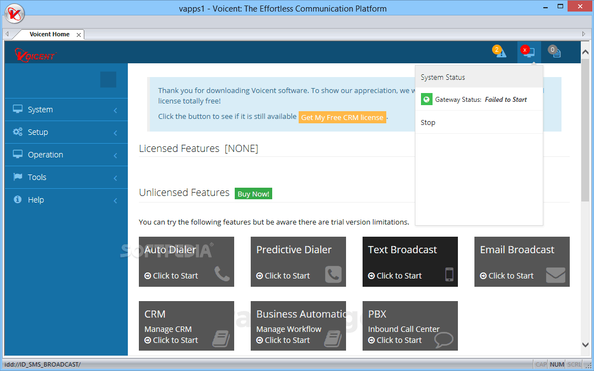This screenshot has height=371, width=594.
Task: Click the Buy Now! button next to Unlicensed Features
Action: click(253, 193)
